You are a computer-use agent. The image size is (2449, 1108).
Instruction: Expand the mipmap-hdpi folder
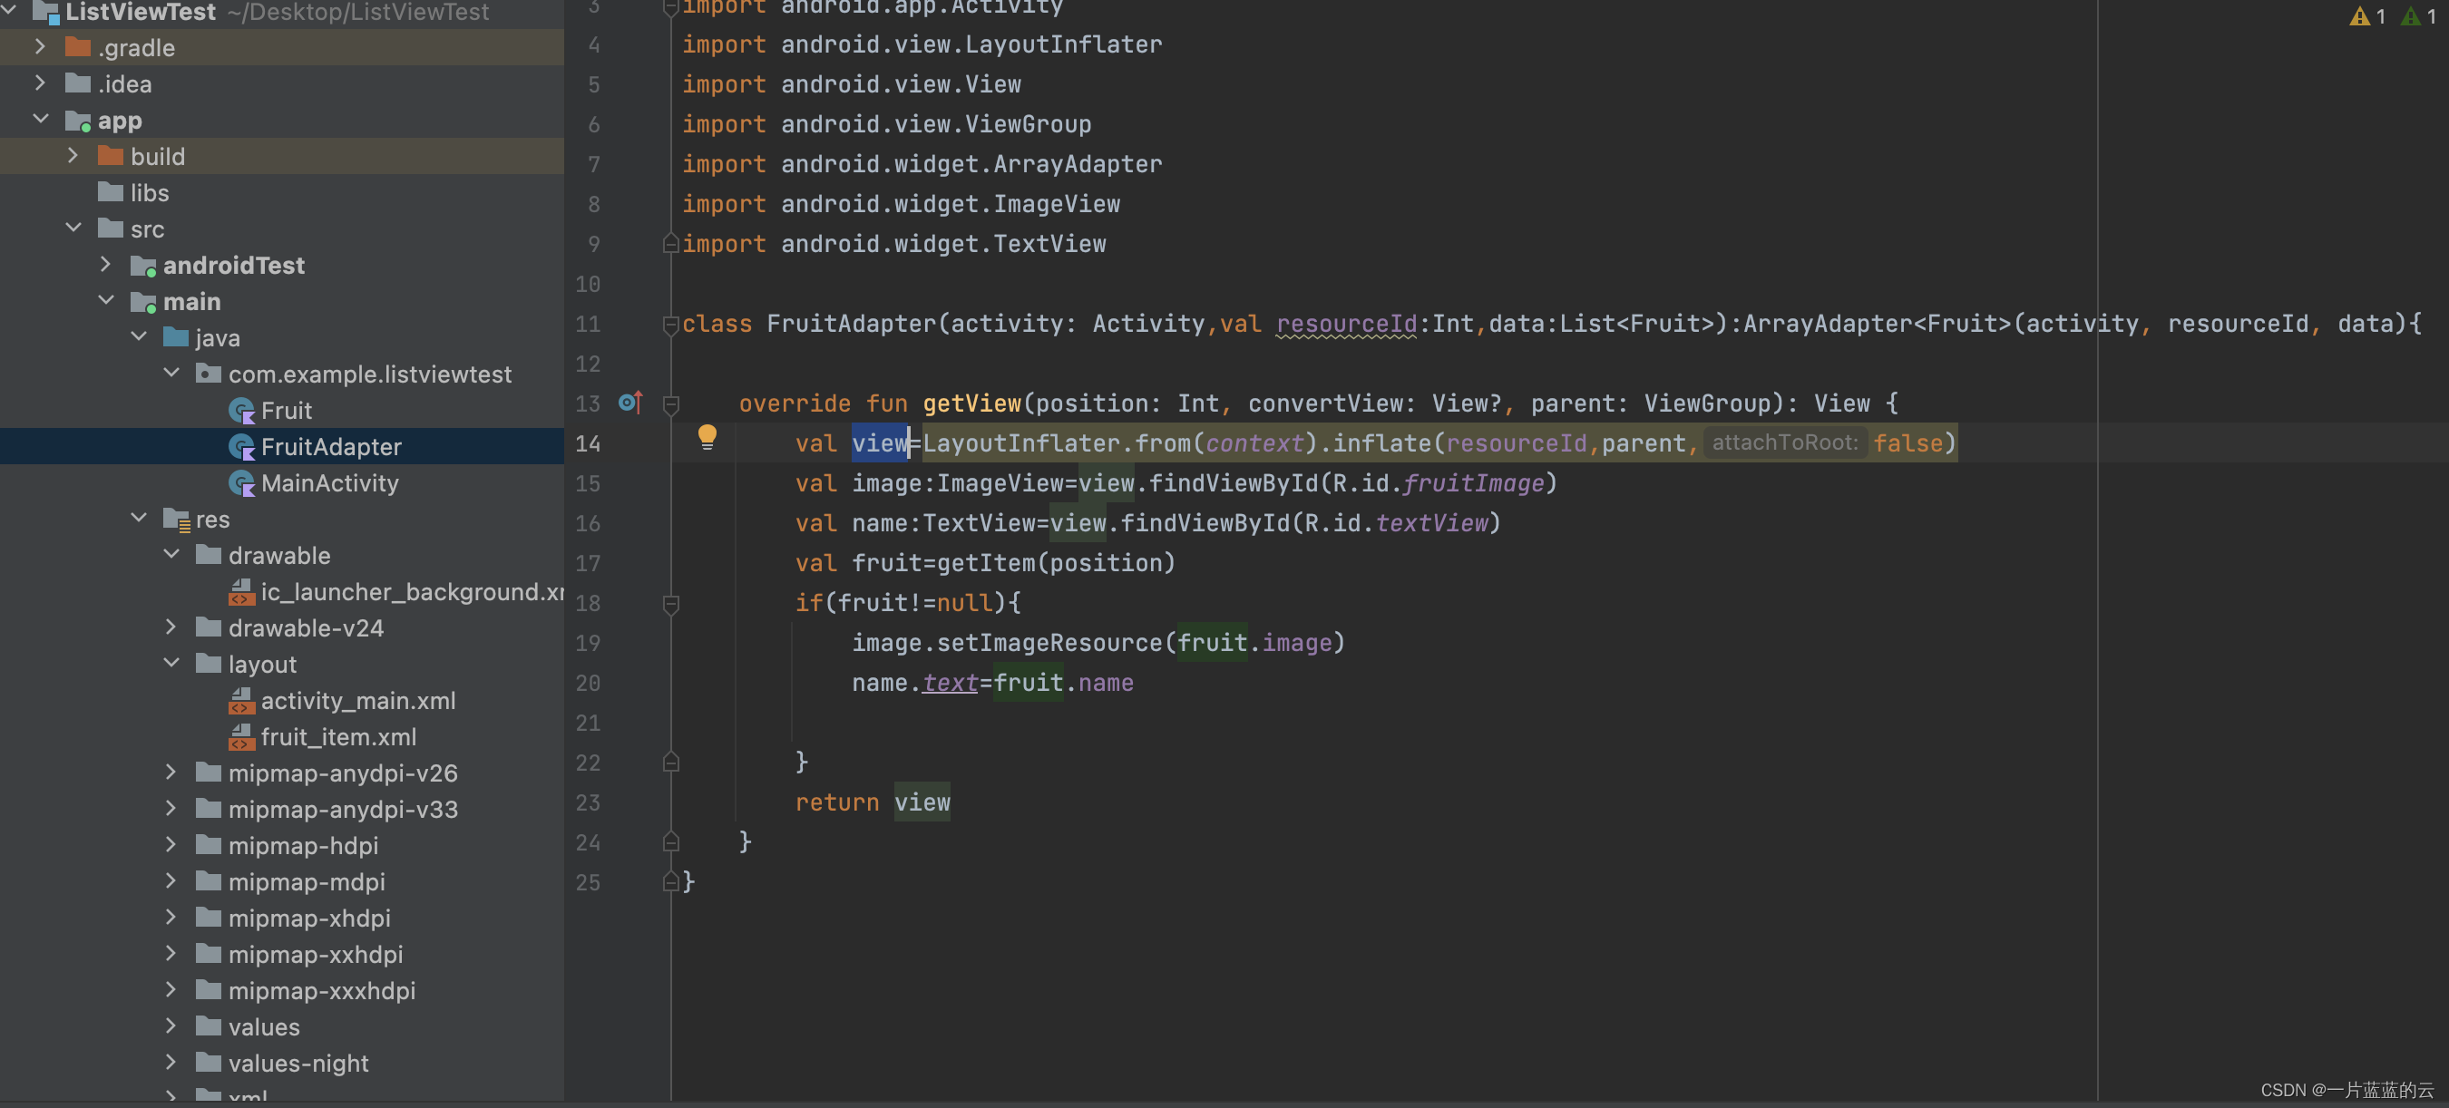tap(171, 845)
